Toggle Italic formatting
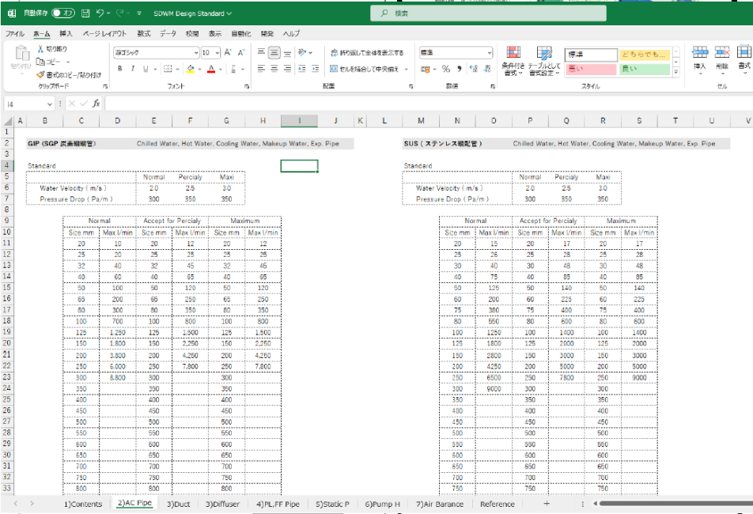The height and width of the screenshot is (514, 753). [x=133, y=69]
